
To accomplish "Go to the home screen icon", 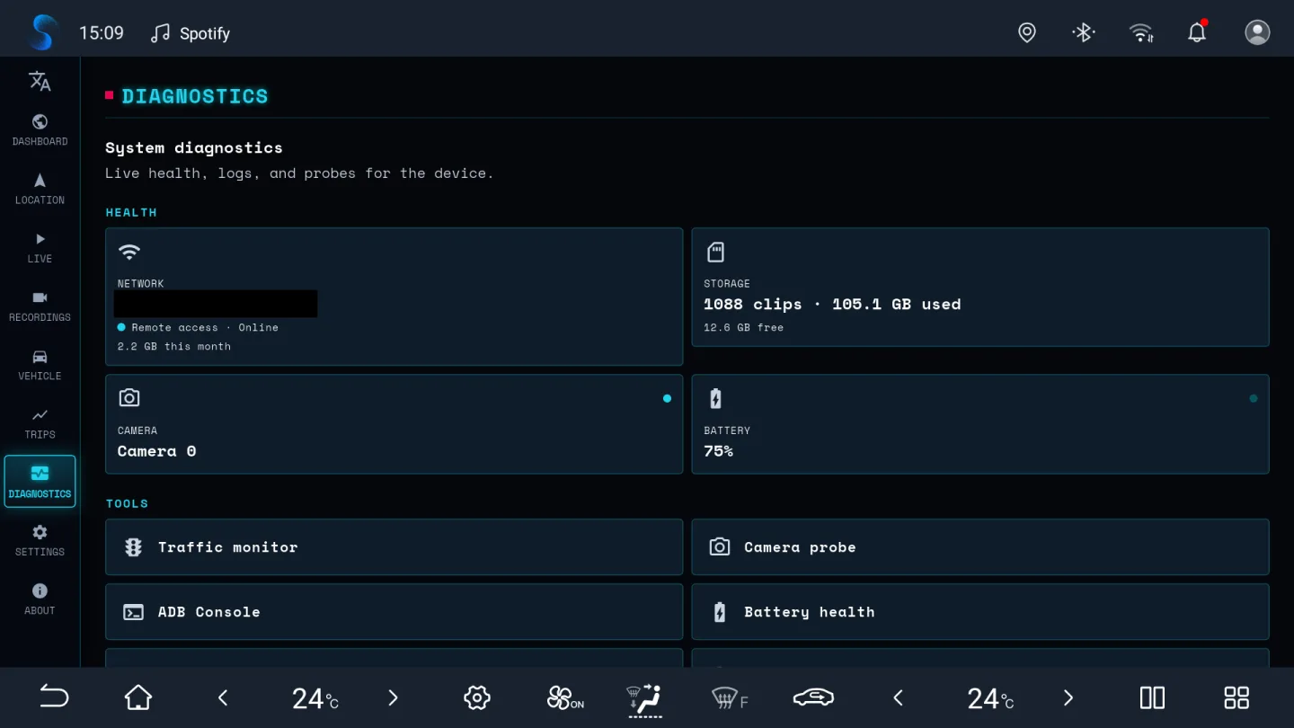I will (137, 697).
